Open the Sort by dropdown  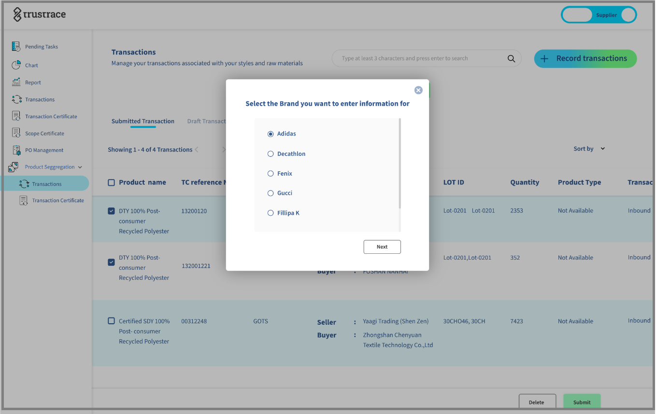pos(589,149)
